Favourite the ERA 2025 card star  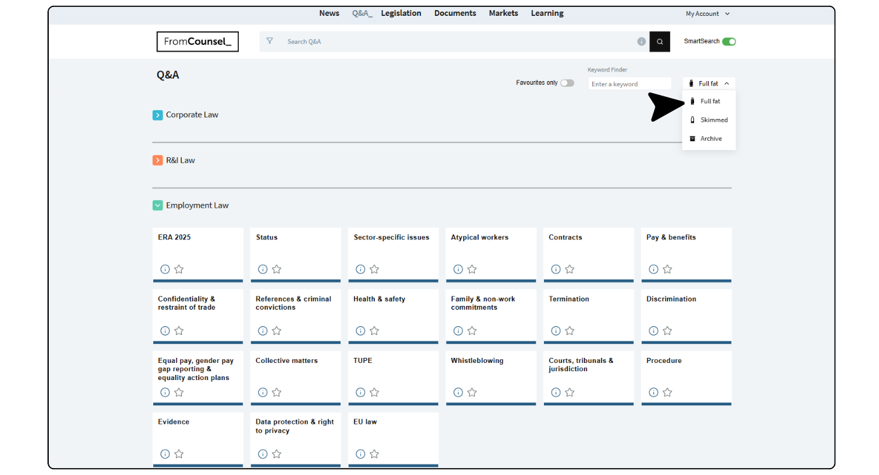coord(179,269)
